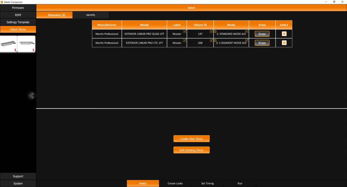This screenshot has height=187, width=347.
Task: Switch to the Discovery (2) tab
Action: coord(54,15)
